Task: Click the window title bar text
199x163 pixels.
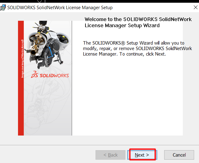Action: 60,7
